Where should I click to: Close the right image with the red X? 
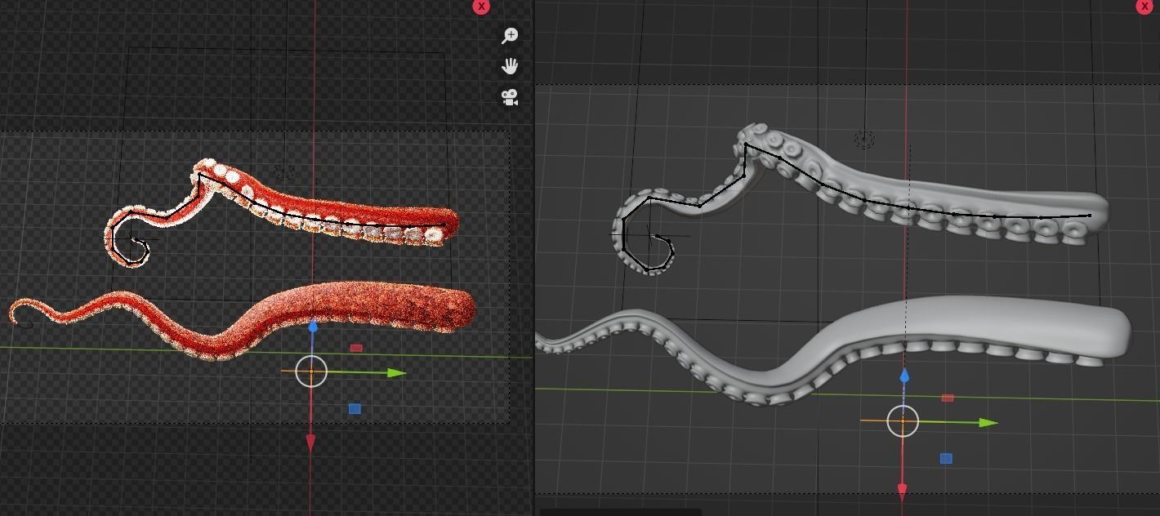pyautogui.click(x=1144, y=7)
